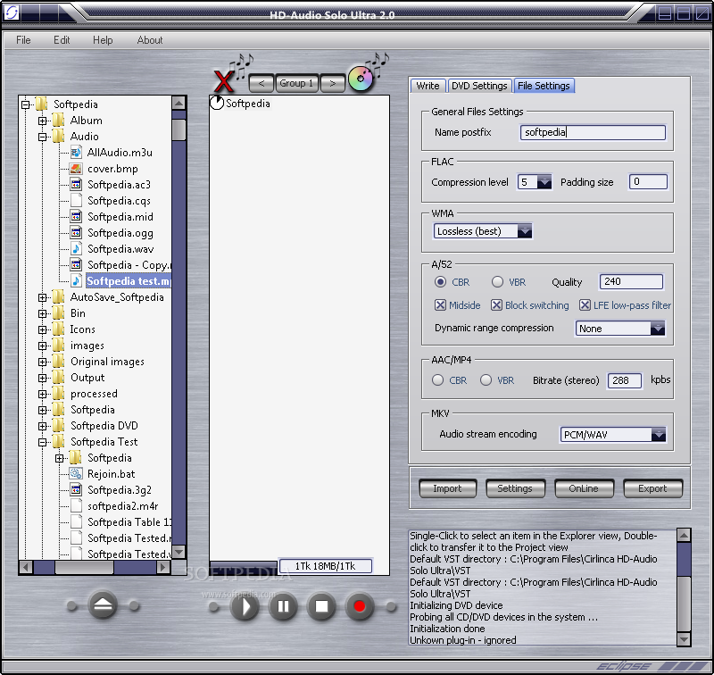Click the Settings button
714x675 pixels.
point(515,488)
